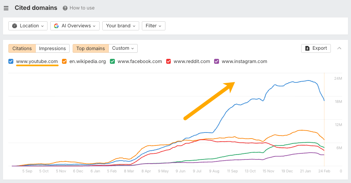351x183 pixels.
Task: Collapse the chart panel with chevron
Action: [x=339, y=48]
